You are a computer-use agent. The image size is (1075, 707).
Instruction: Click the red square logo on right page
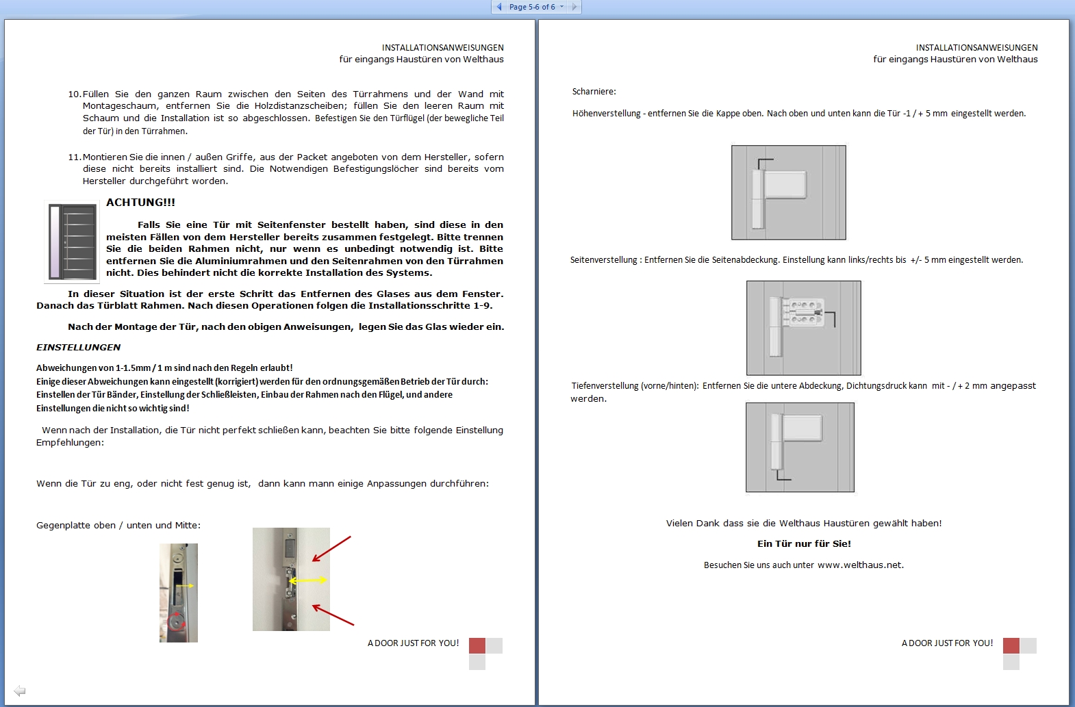click(x=1011, y=645)
